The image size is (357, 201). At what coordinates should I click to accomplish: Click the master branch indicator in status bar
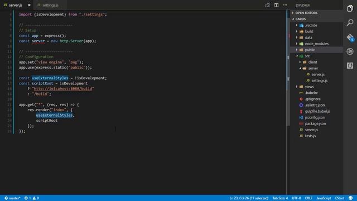pyautogui.click(x=12, y=198)
